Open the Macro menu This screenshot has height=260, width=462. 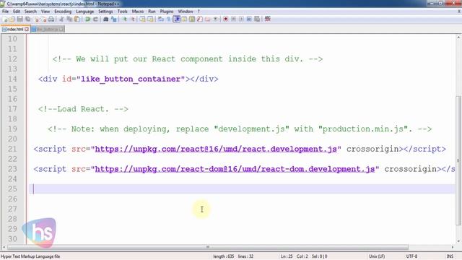pos(138,12)
